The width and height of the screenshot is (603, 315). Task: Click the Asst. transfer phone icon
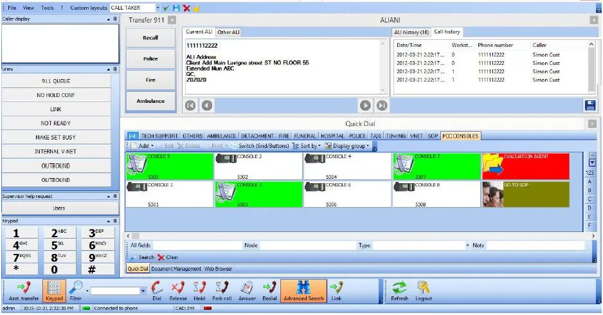click(24, 291)
